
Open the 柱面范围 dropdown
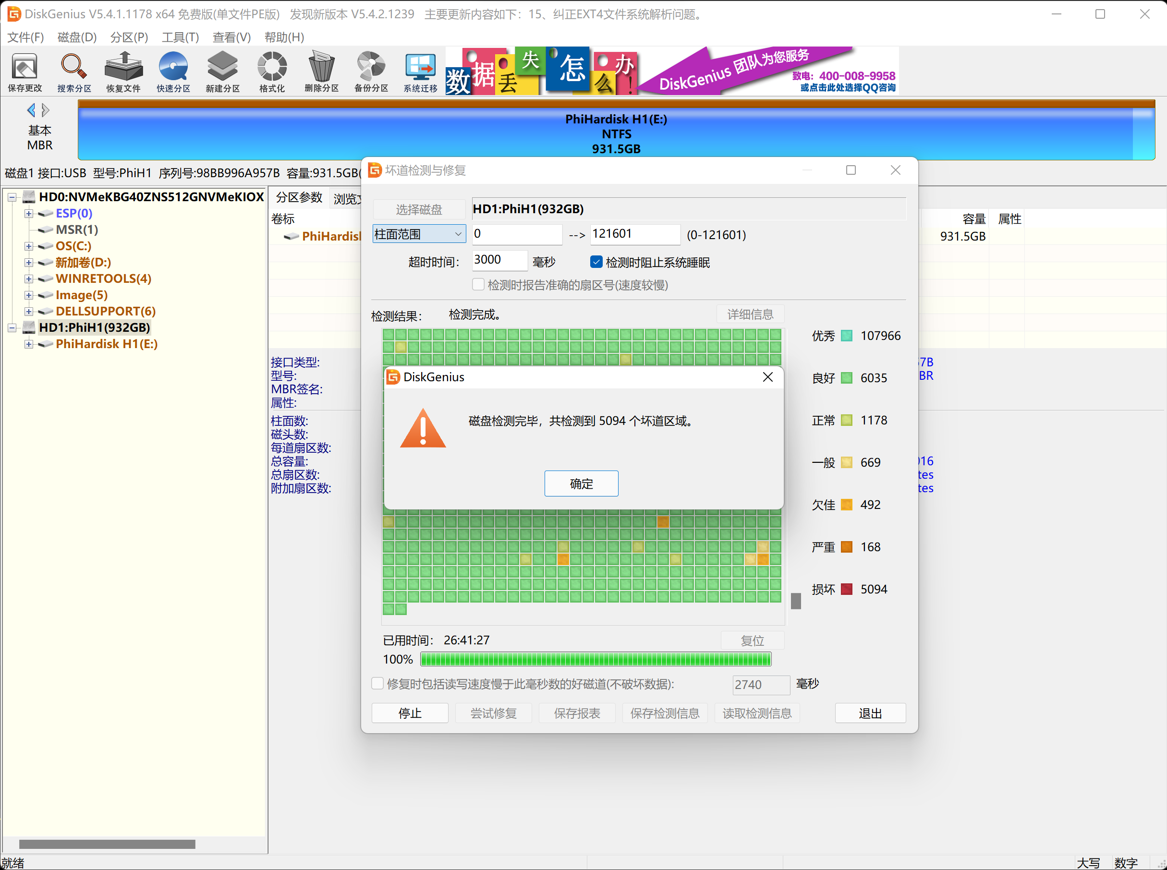[x=419, y=234]
